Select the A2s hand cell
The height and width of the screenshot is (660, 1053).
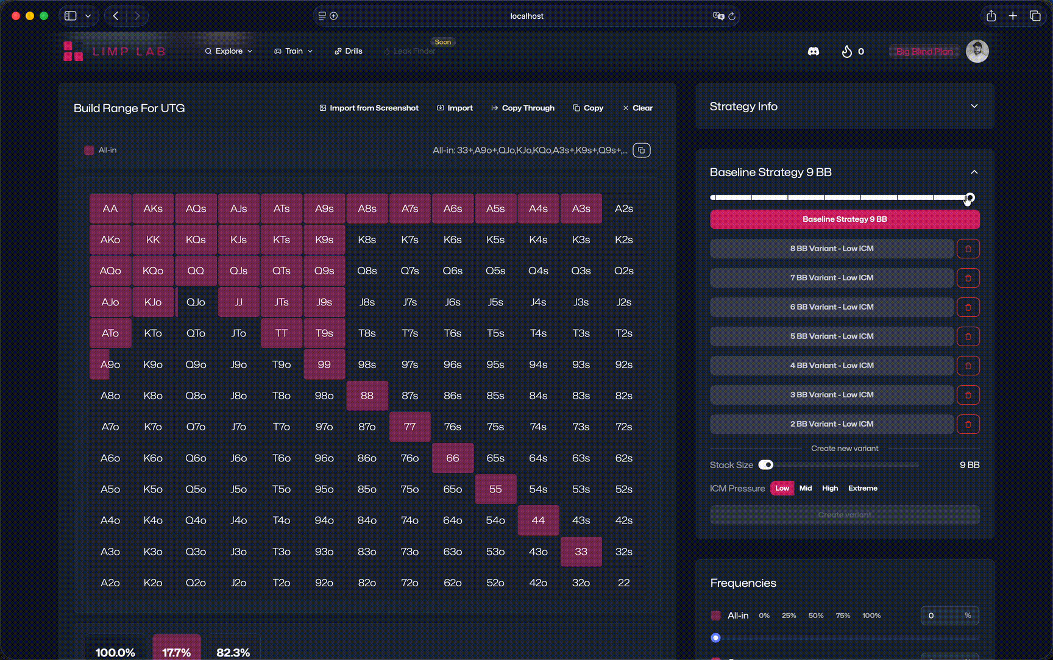623,208
